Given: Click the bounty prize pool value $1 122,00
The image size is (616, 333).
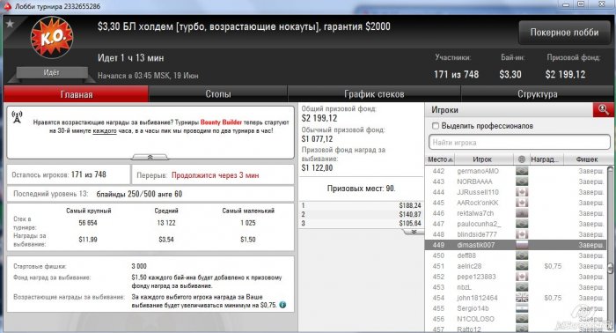Looking at the screenshot, I should coord(317,168).
